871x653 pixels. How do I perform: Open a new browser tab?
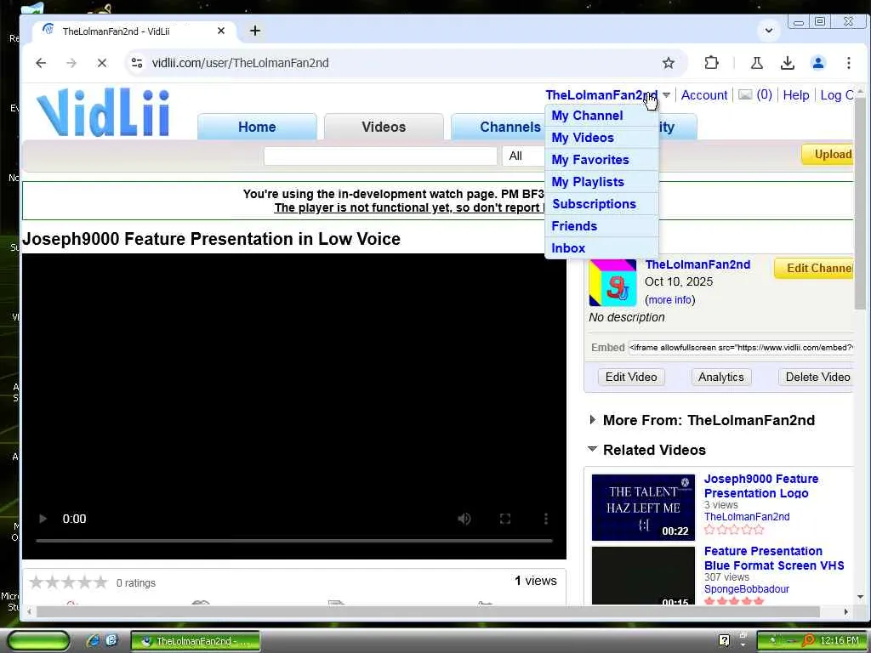pos(255,31)
